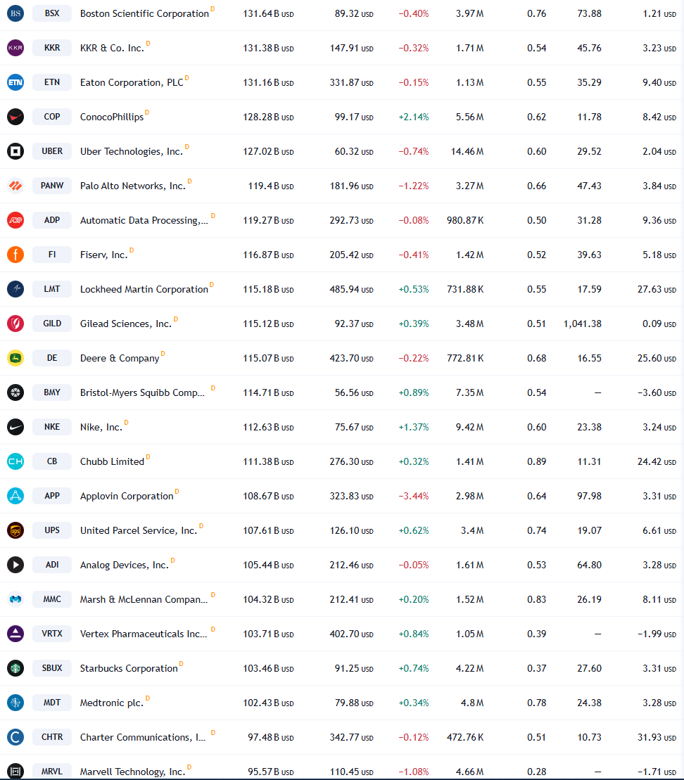Open Analog Devices, Inc. link

pyautogui.click(x=125, y=565)
